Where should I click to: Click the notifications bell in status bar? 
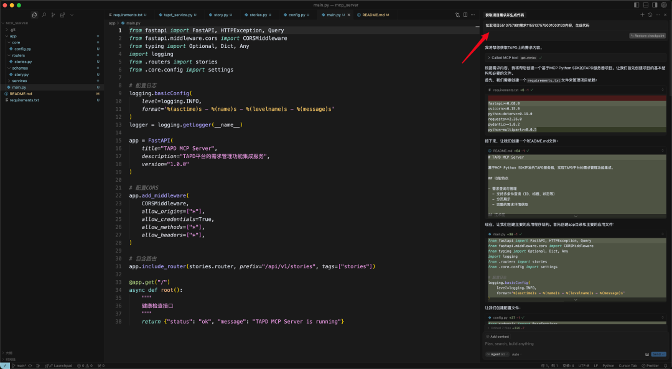[x=666, y=365]
